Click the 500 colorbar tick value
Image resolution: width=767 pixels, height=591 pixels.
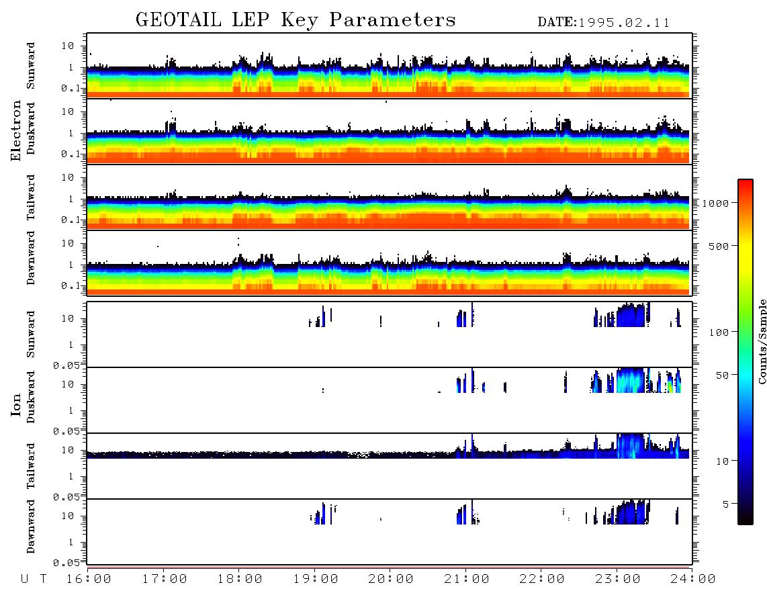pos(719,246)
